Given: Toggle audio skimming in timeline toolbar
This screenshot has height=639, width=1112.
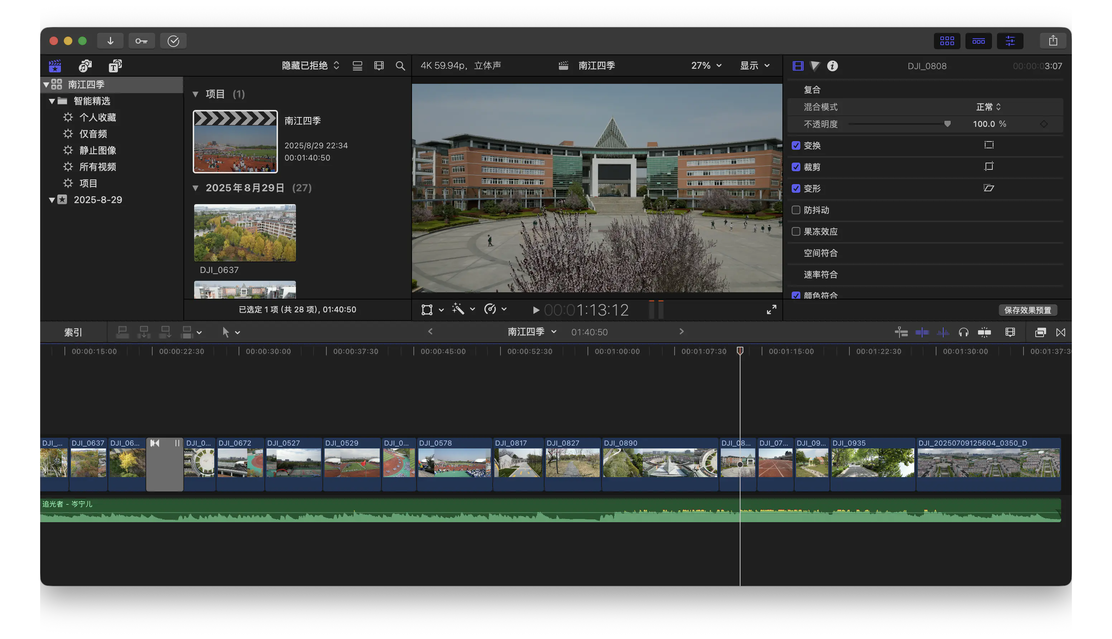Looking at the screenshot, I should coord(943,332).
